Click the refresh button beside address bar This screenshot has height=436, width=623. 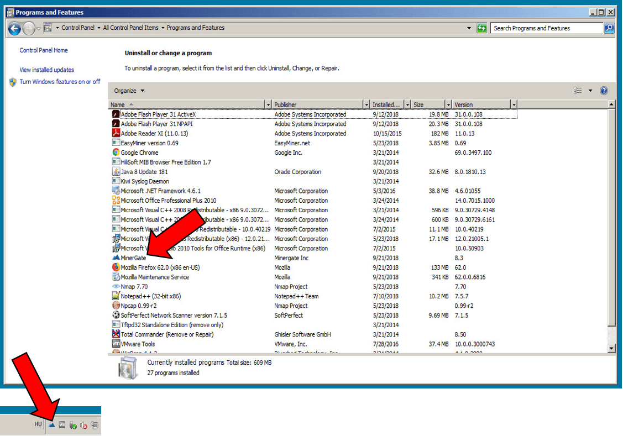pyautogui.click(x=481, y=28)
